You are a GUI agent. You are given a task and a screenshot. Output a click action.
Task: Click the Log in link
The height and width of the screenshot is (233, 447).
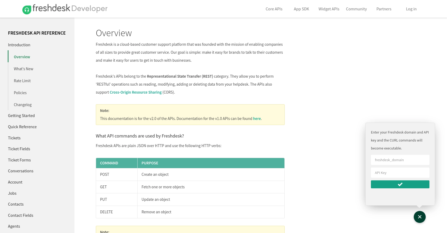[411, 9]
